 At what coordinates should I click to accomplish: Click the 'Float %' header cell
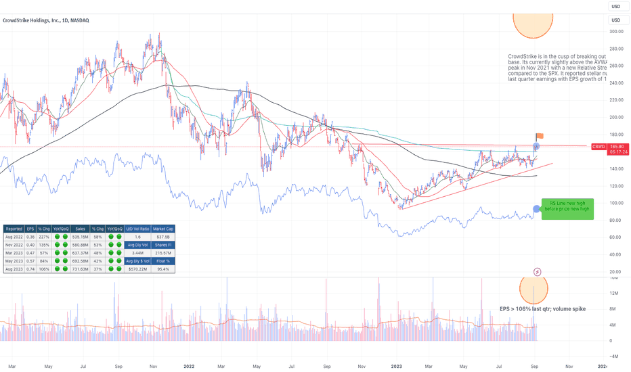pyautogui.click(x=163, y=261)
